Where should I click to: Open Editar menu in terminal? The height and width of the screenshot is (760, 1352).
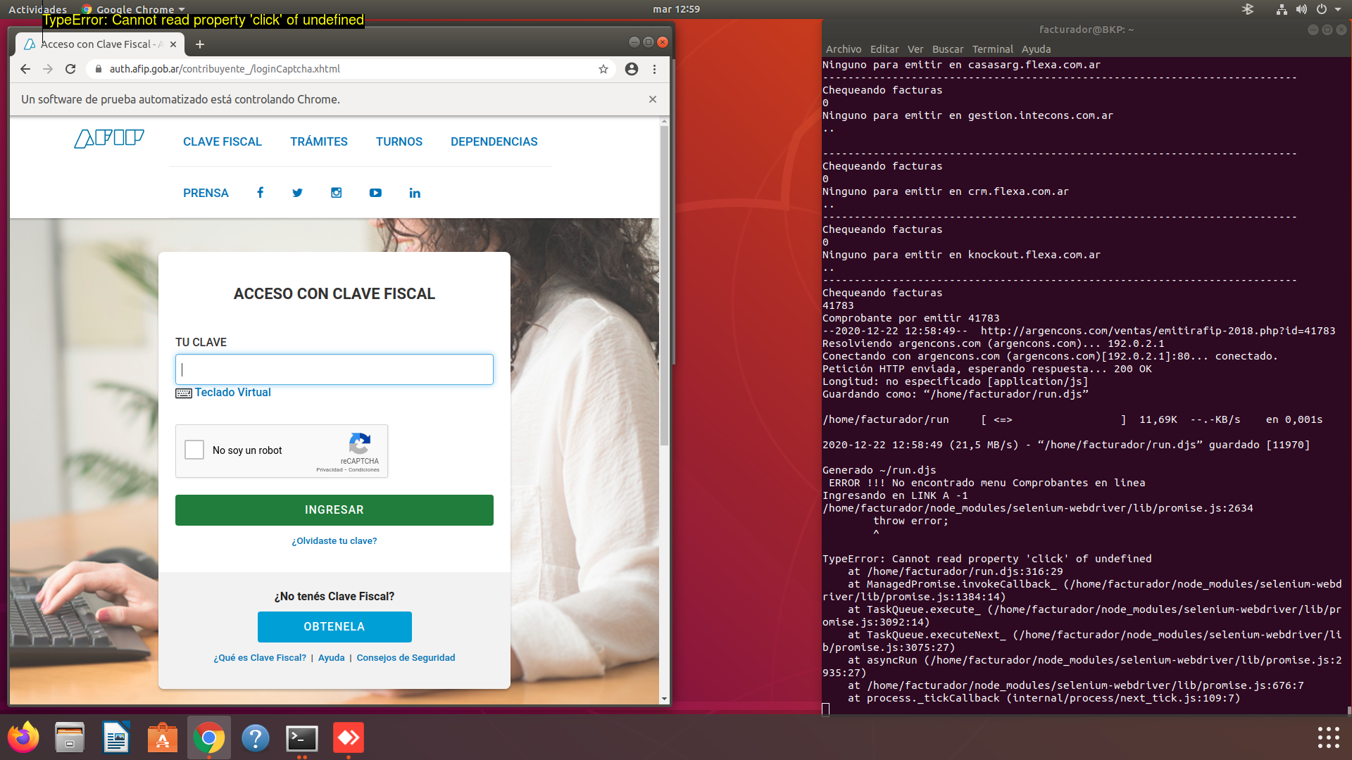coord(884,49)
